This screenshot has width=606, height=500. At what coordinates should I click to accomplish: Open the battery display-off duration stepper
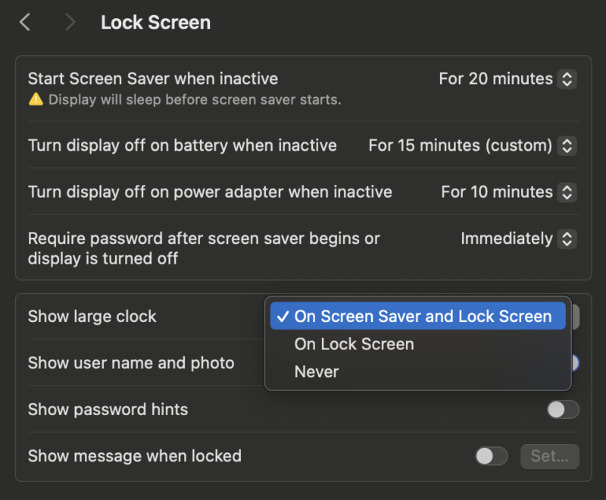pos(567,145)
